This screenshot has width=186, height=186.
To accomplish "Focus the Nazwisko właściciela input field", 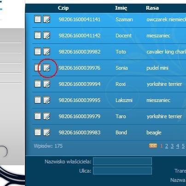I will click(122, 161).
